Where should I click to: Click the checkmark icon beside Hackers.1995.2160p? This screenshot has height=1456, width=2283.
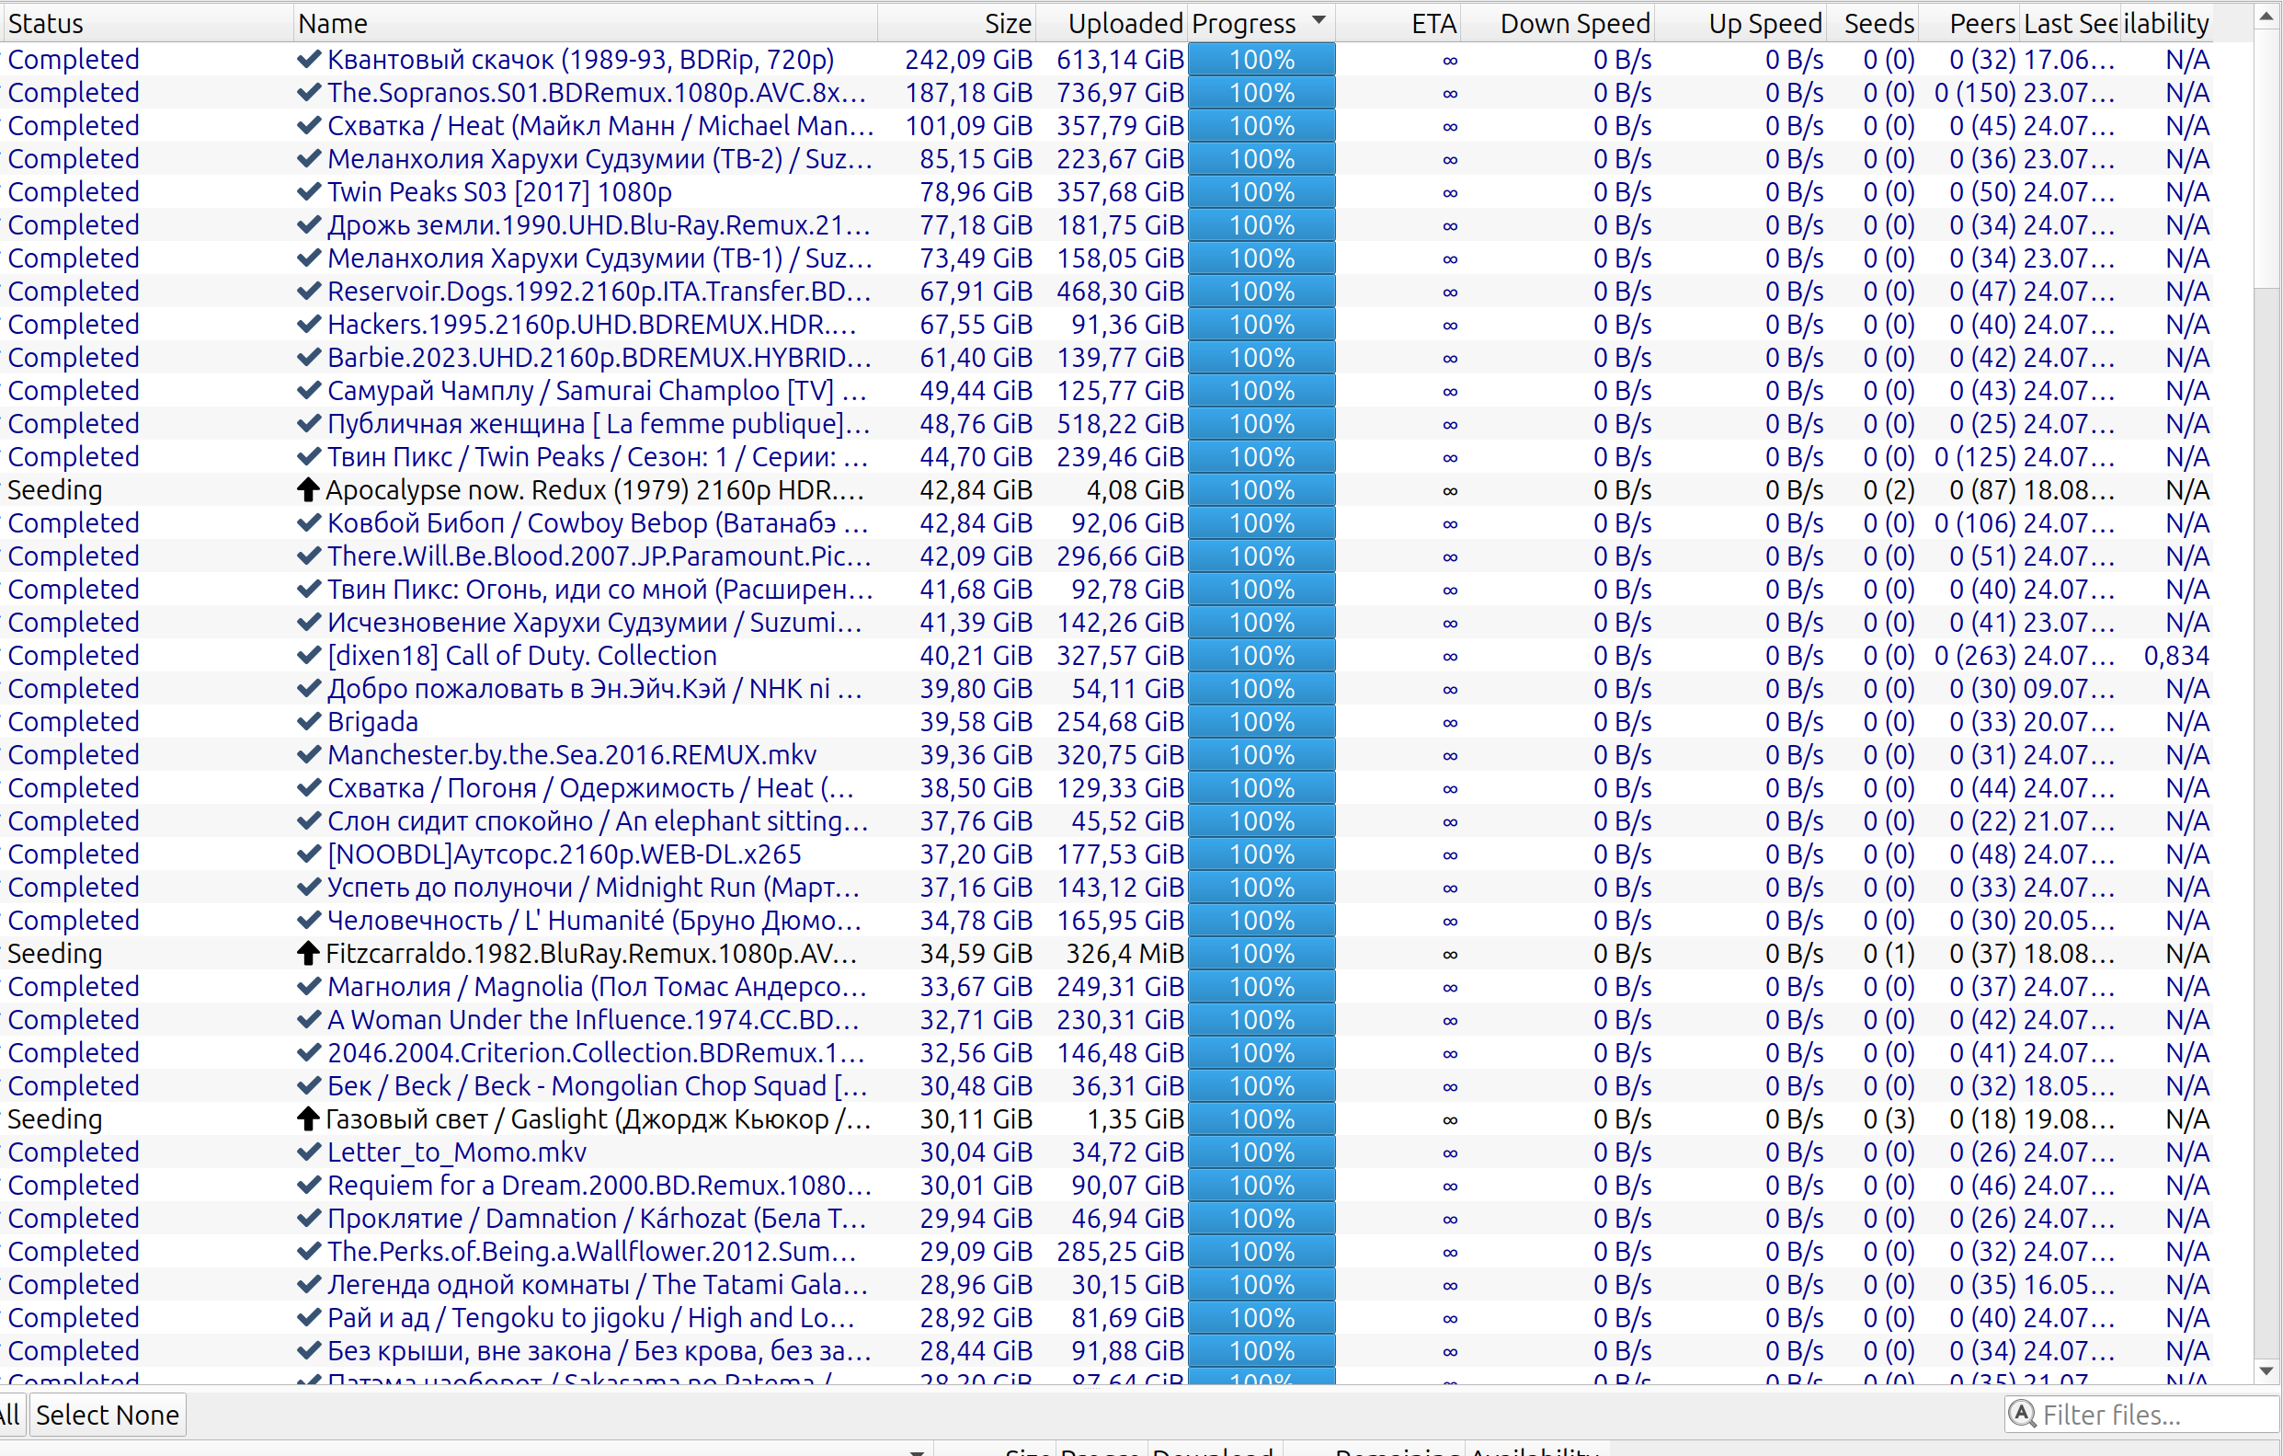point(308,324)
